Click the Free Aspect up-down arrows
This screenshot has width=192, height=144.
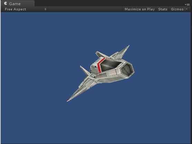point(45,9)
